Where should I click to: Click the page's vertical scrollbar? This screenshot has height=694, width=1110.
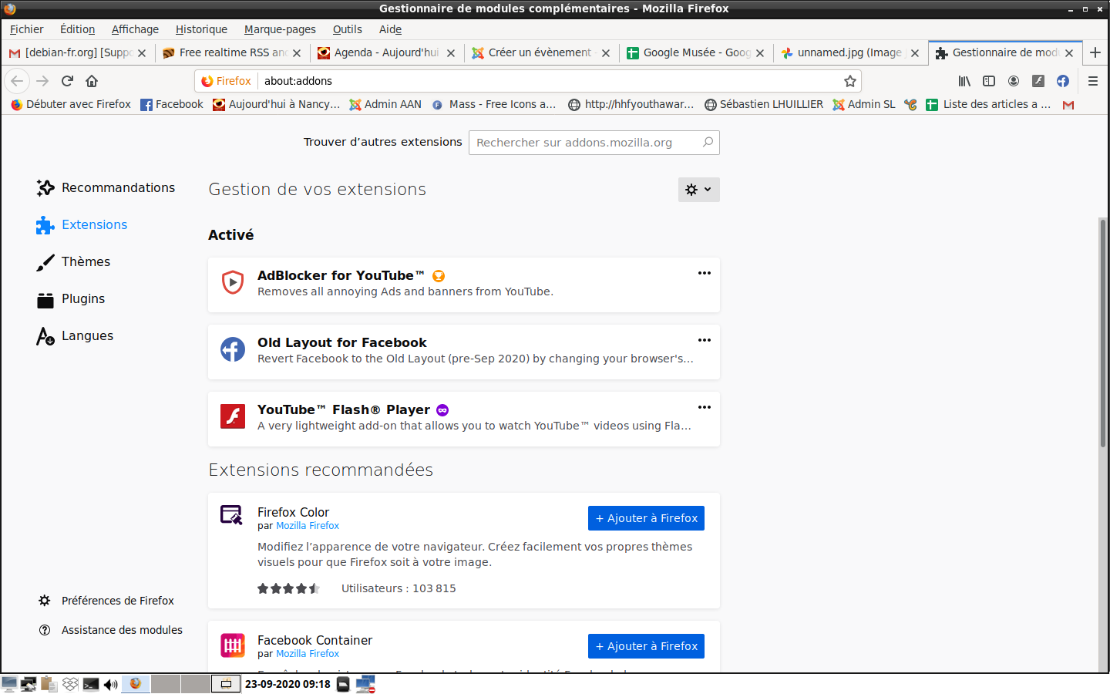(1103, 332)
